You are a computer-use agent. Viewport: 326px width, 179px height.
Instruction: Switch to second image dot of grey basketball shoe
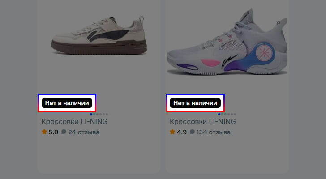tap(222, 114)
